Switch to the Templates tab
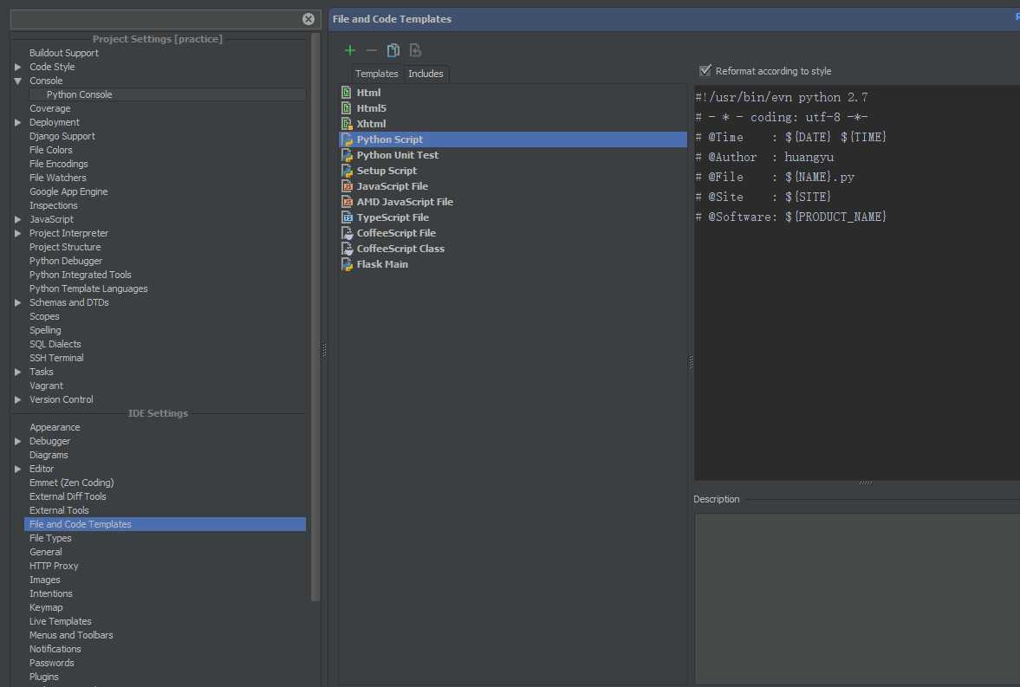Screen dimensions: 1020x687 coord(377,74)
